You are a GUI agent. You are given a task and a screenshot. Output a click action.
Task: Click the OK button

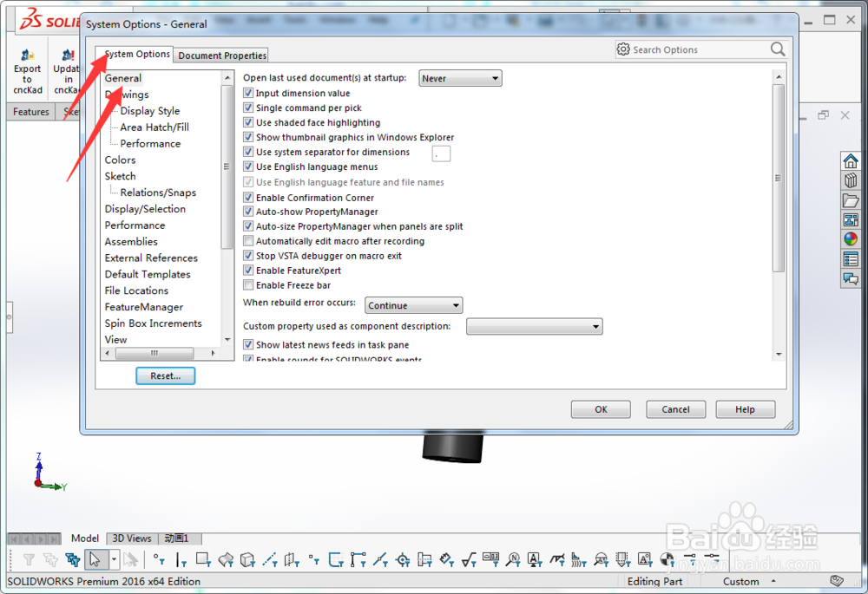[601, 409]
